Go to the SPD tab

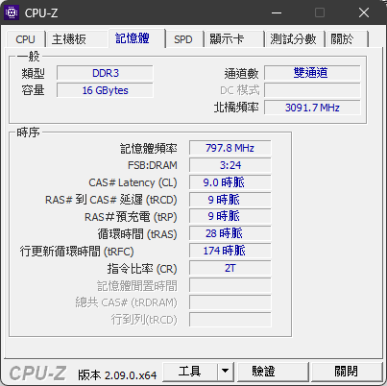coord(183,39)
